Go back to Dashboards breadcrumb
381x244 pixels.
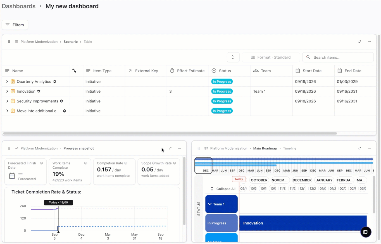[x=19, y=6]
